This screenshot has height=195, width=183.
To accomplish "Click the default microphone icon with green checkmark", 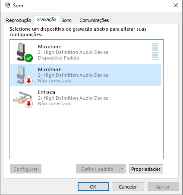I will tap(24, 52).
